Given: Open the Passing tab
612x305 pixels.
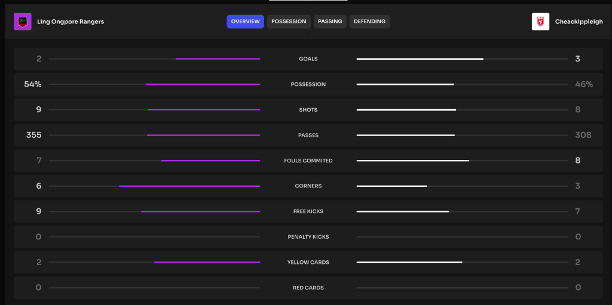Looking at the screenshot, I should (330, 21).
